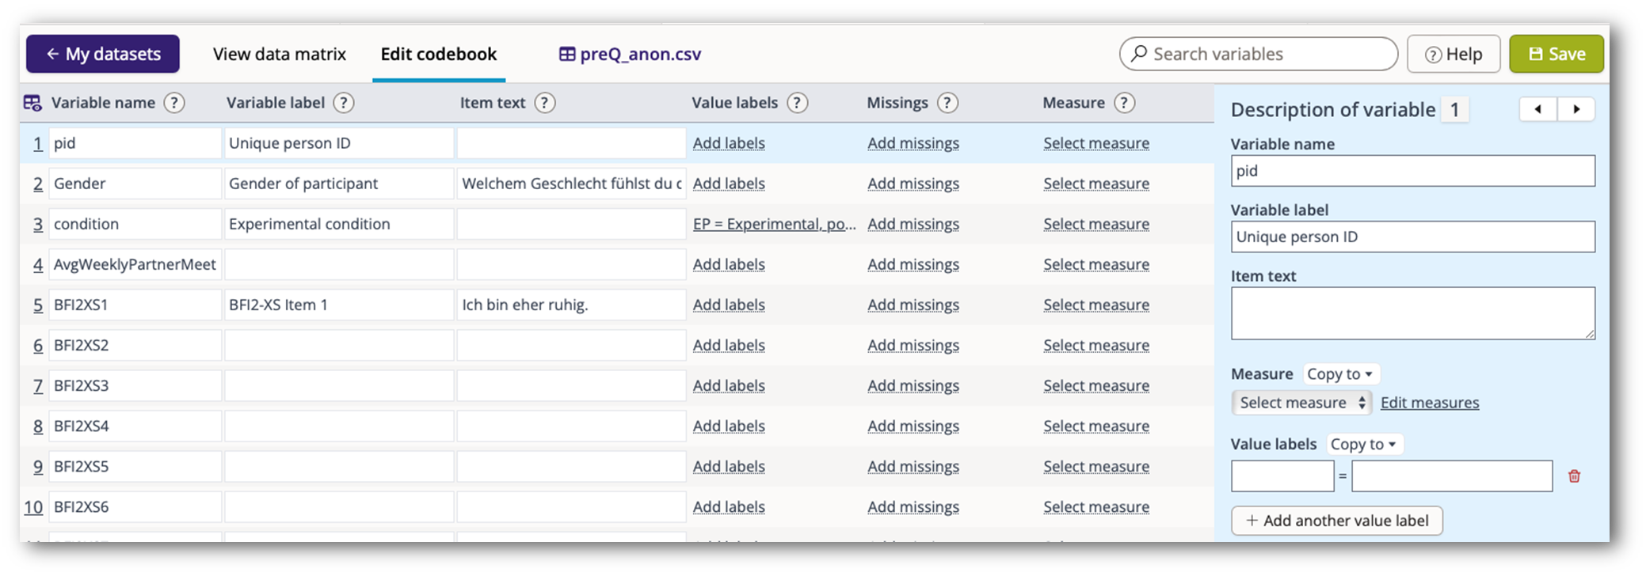1646x576 pixels.
Task: Delete value label with red trash icon
Action: [1574, 476]
